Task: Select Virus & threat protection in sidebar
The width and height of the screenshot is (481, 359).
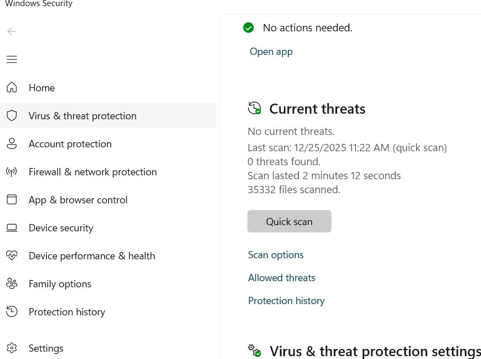Action: (82, 115)
